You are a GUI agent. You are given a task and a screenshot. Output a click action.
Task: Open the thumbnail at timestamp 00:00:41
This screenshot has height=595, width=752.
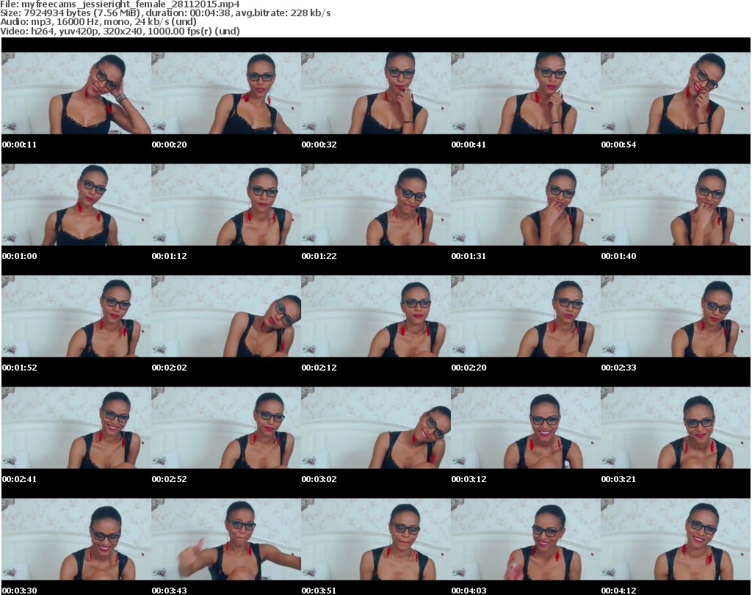click(526, 93)
